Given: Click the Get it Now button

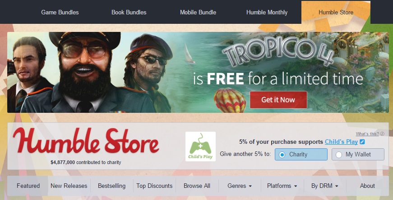Looking at the screenshot, I should pos(278,100).
